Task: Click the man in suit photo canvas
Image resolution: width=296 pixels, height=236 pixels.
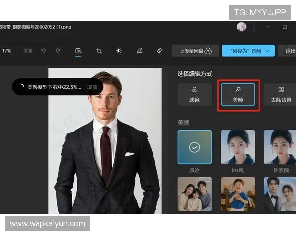Action: 105,141
